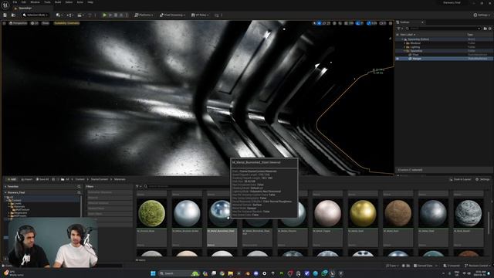Select the viewport select-objects tool icon
The height and width of the screenshot is (278, 494).
tap(314, 23)
